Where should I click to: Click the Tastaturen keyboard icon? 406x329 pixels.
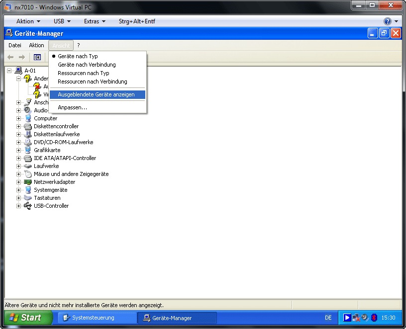click(28, 198)
